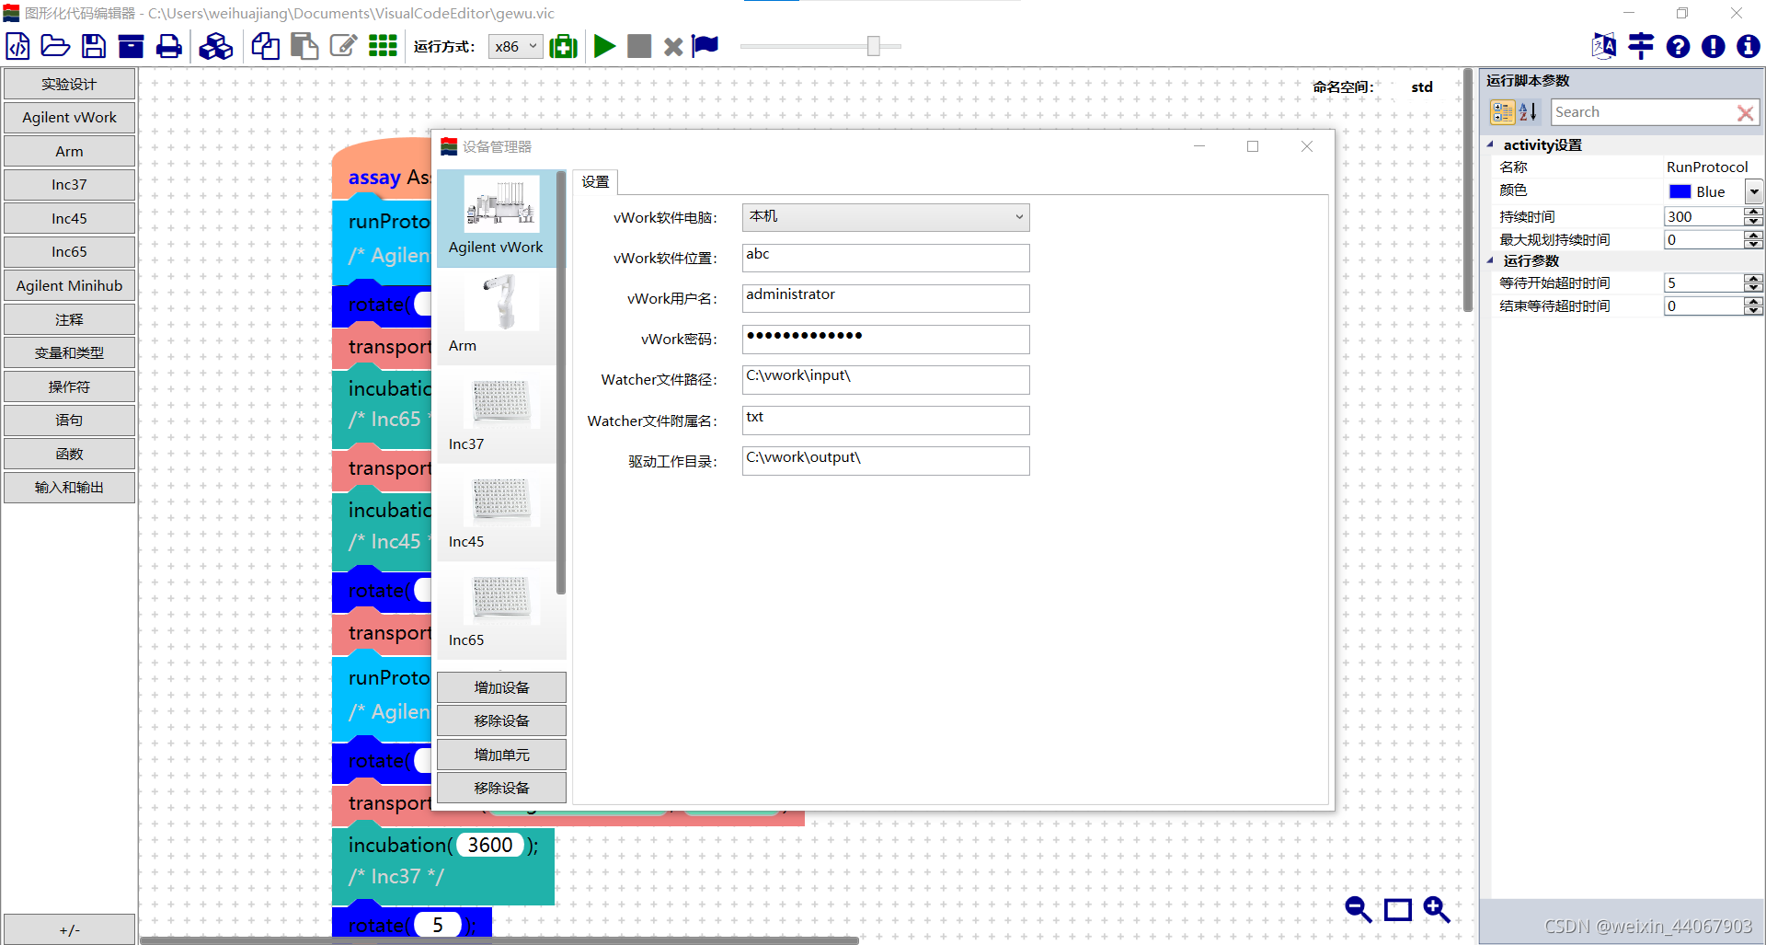This screenshot has width=1766, height=945.
Task: Click the blue flag icon
Action: (705, 46)
